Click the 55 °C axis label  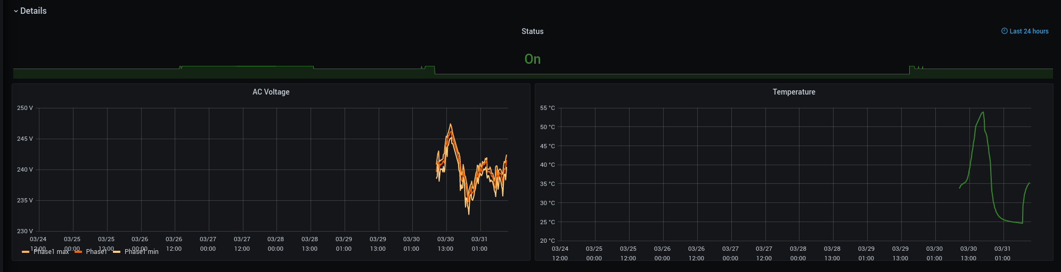coord(548,108)
